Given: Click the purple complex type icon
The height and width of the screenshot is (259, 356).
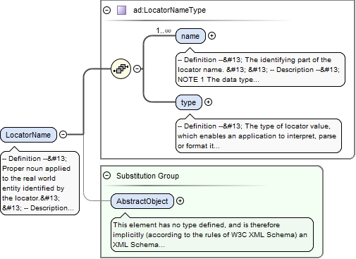Looking at the screenshot, I should point(121,11).
